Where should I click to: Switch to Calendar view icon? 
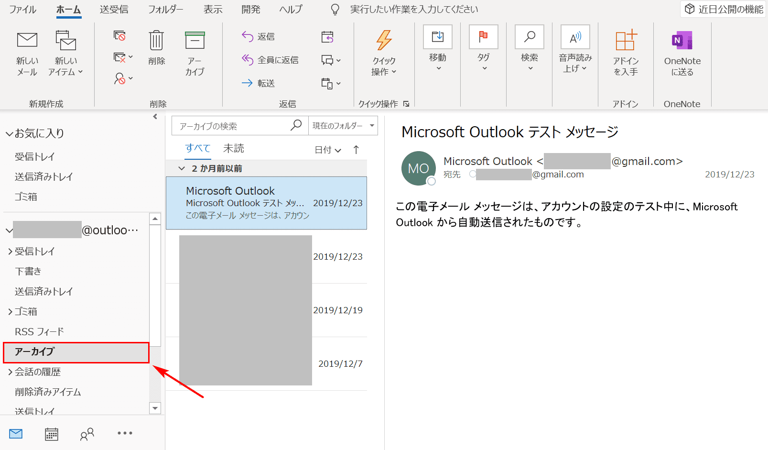[x=52, y=434]
